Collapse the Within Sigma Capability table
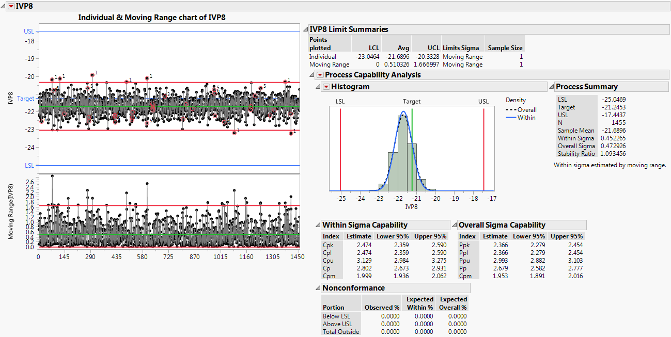Viewport: 671px width, 337px height. [318, 225]
